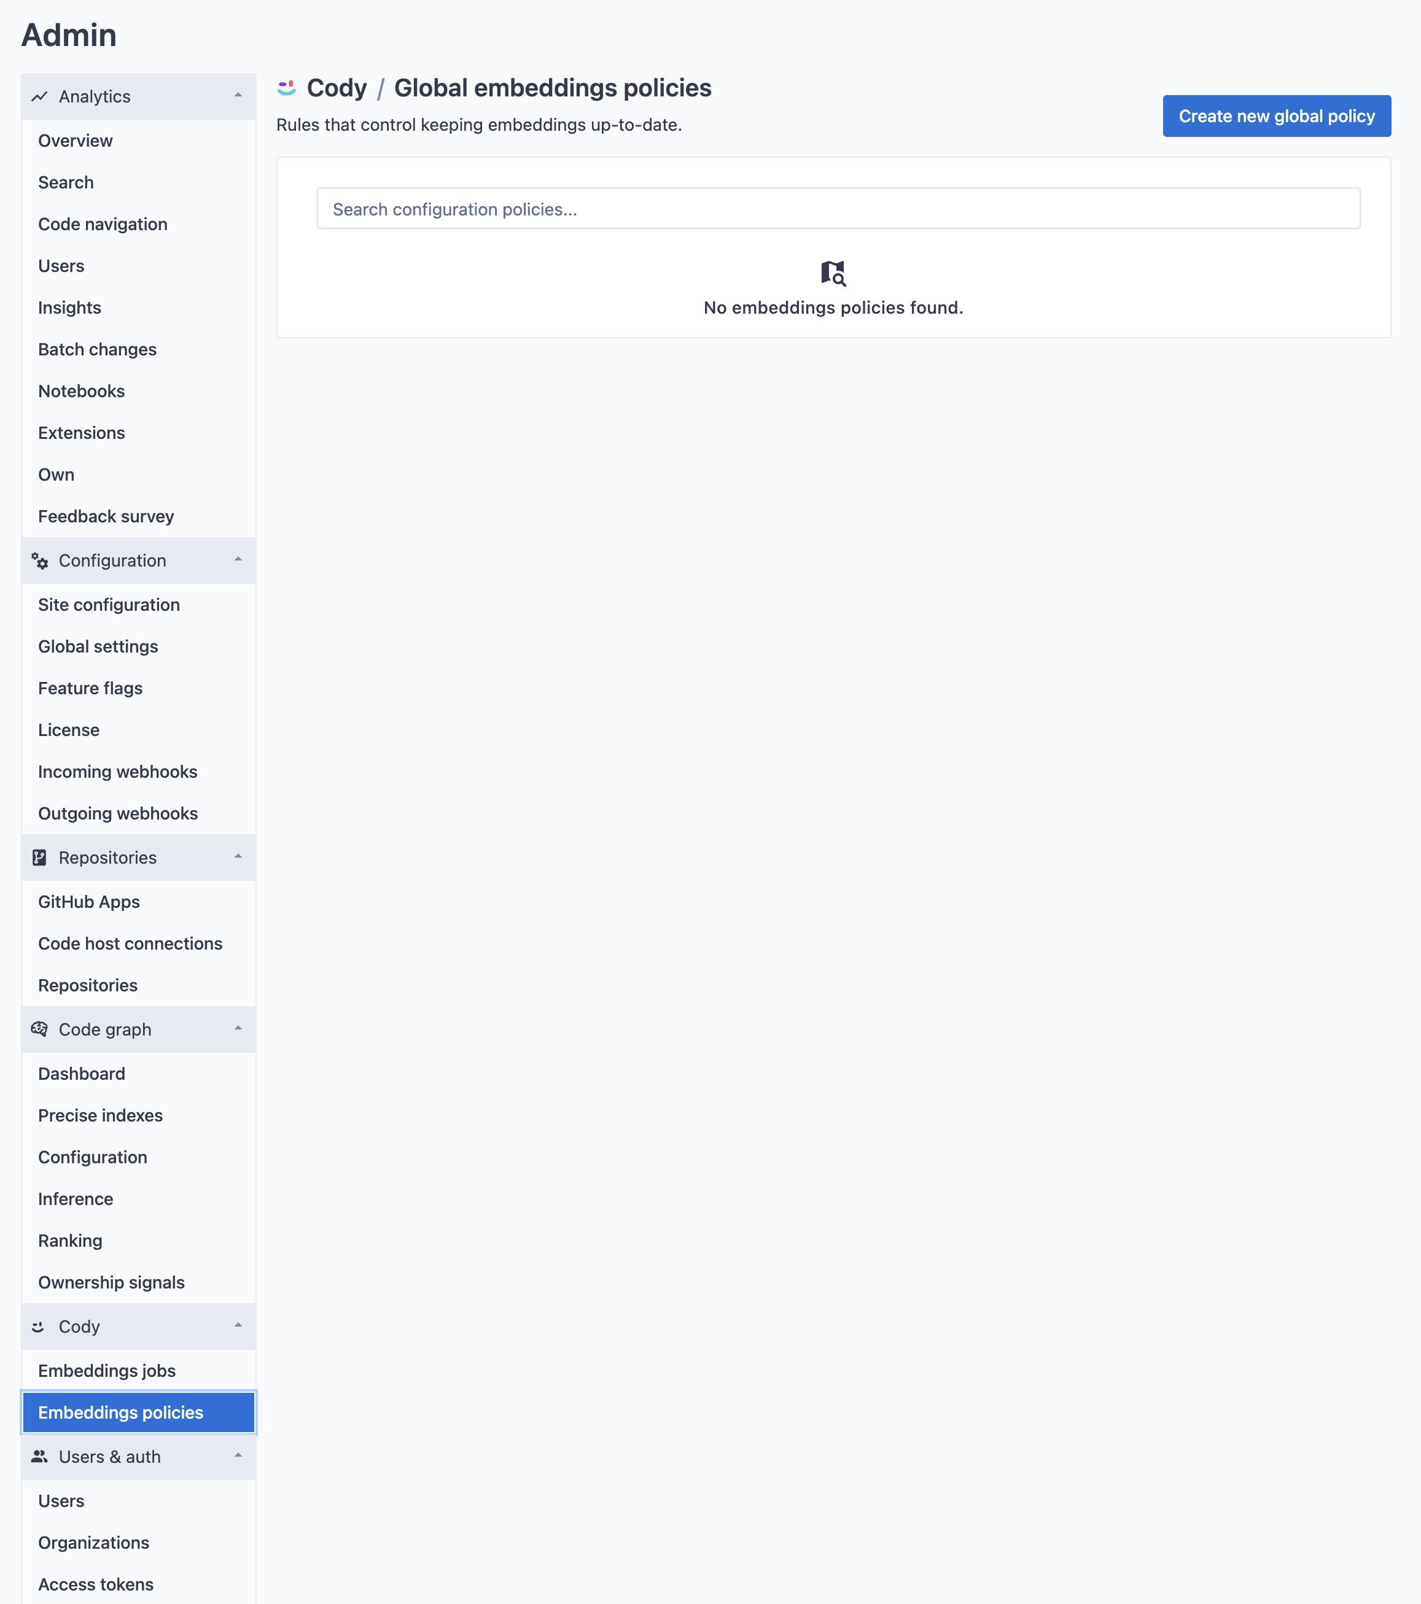1421x1604 pixels.
Task: Open the Global settings link
Action: tap(98, 646)
